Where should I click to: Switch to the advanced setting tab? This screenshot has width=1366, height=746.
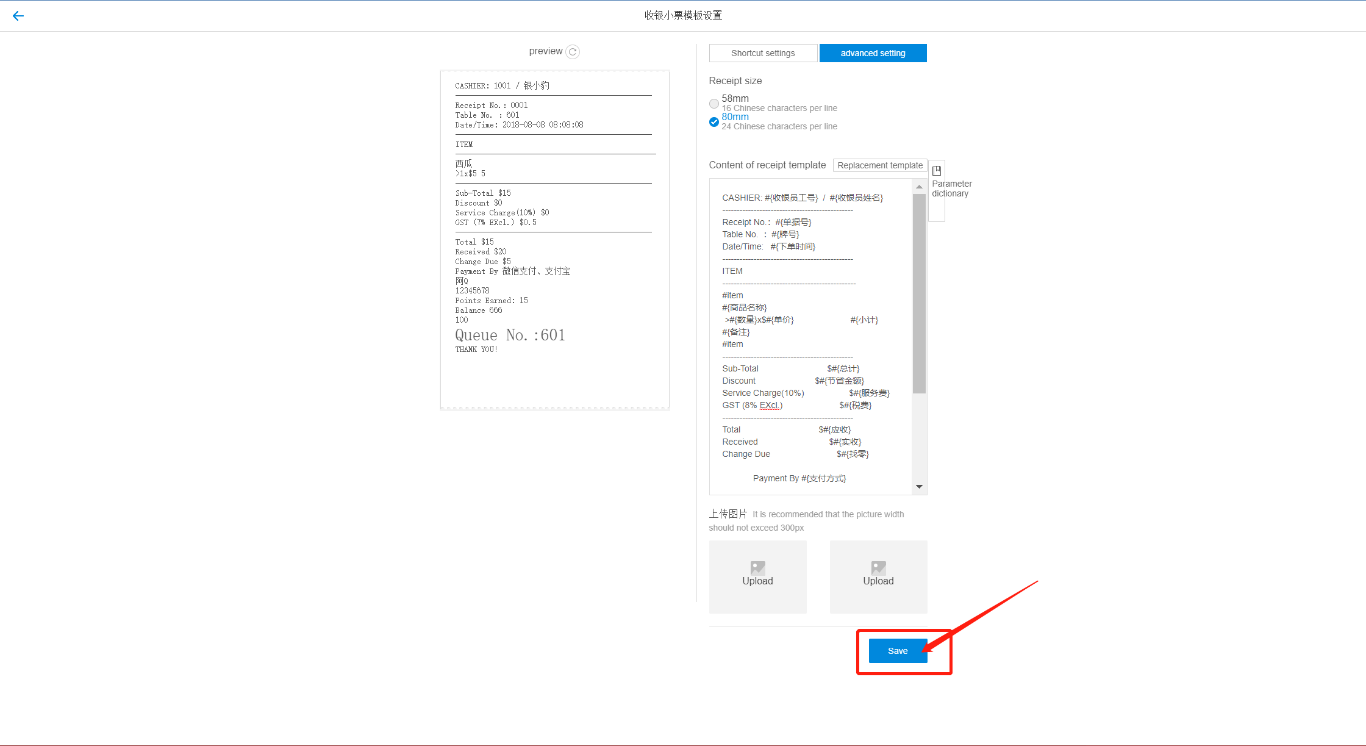click(873, 53)
